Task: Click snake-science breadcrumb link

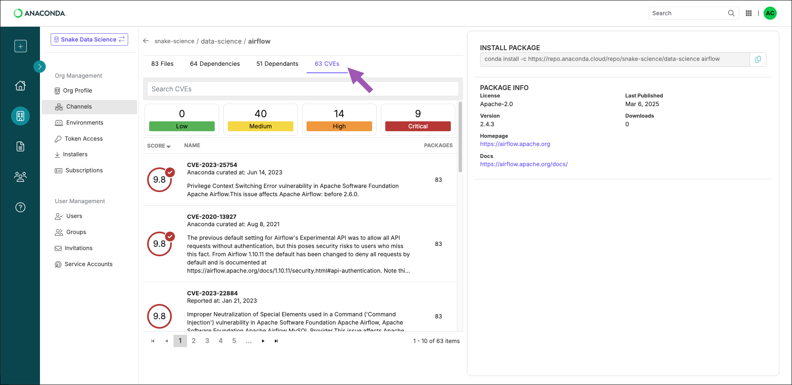Action: [x=174, y=41]
